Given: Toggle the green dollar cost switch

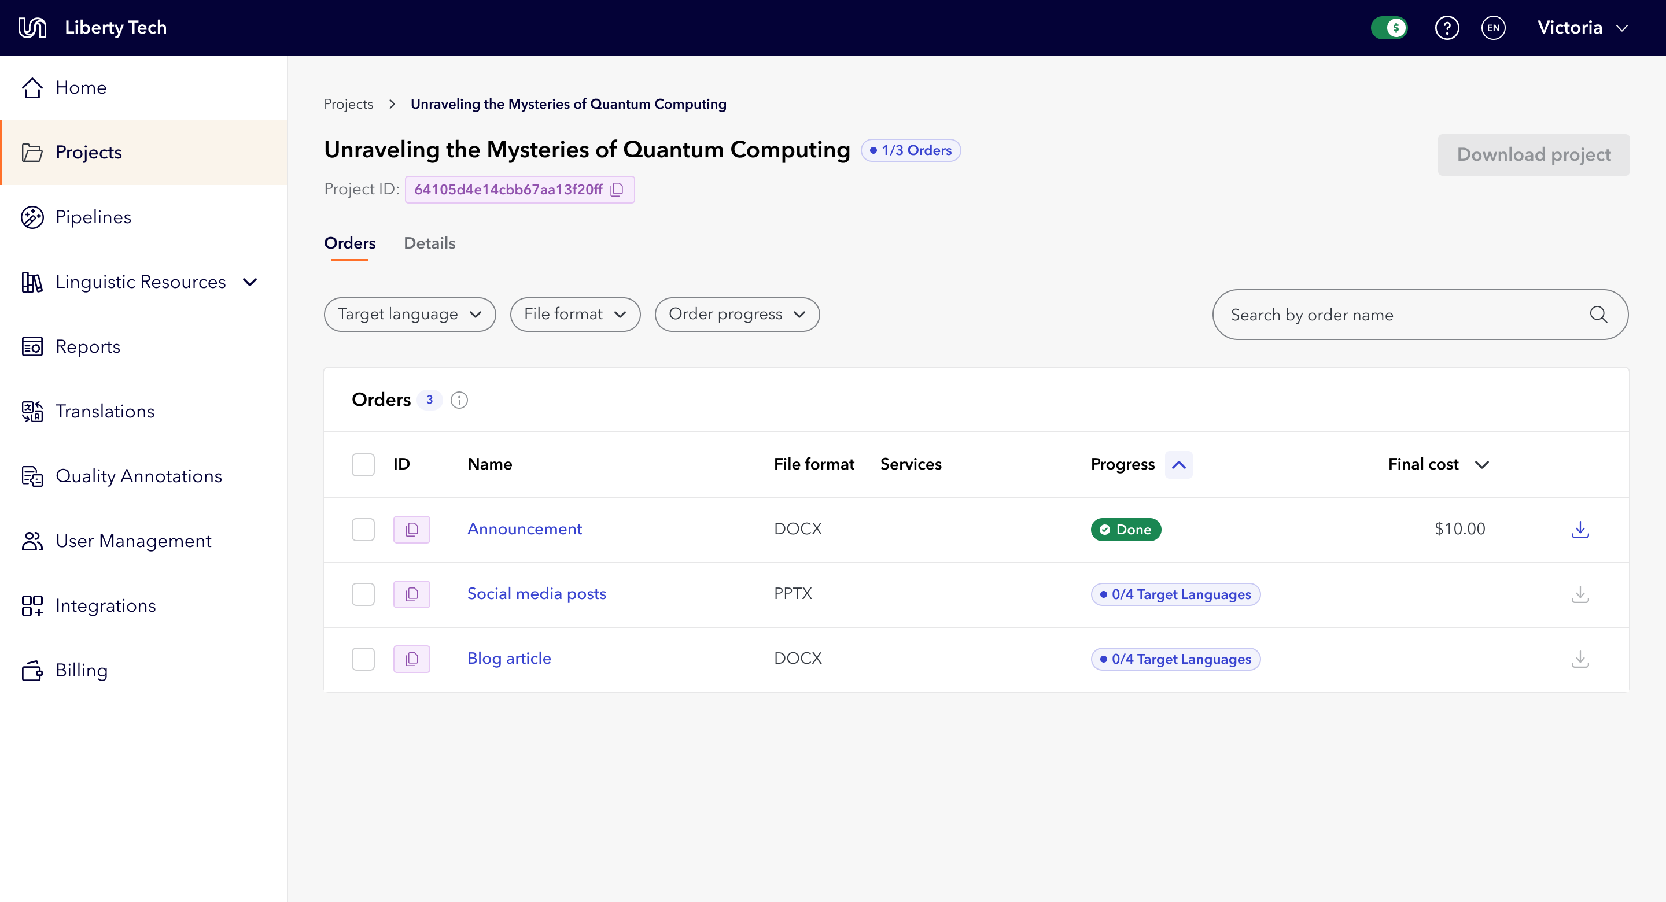Looking at the screenshot, I should pyautogui.click(x=1389, y=28).
